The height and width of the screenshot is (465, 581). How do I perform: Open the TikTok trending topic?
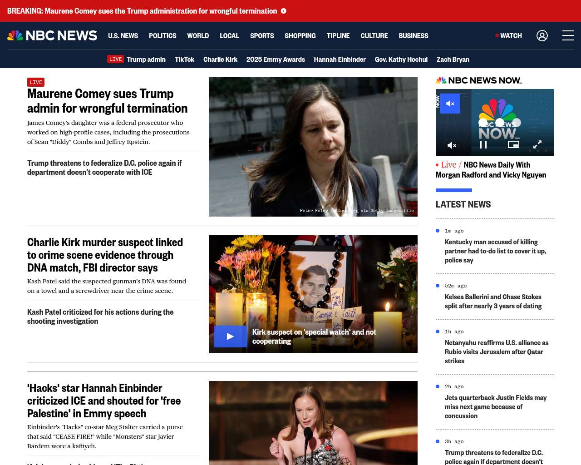point(184,59)
